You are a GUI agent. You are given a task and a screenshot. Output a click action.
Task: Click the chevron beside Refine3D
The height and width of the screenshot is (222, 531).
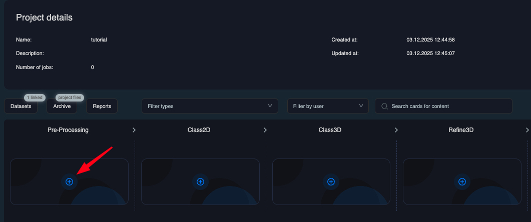[x=527, y=130]
